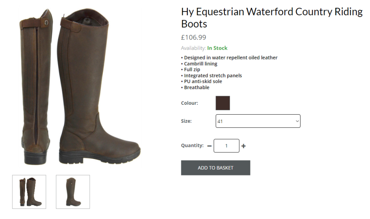Viewport: 370px width, 219px height.
Task: Click the Size label
Action: pyautogui.click(x=186, y=121)
